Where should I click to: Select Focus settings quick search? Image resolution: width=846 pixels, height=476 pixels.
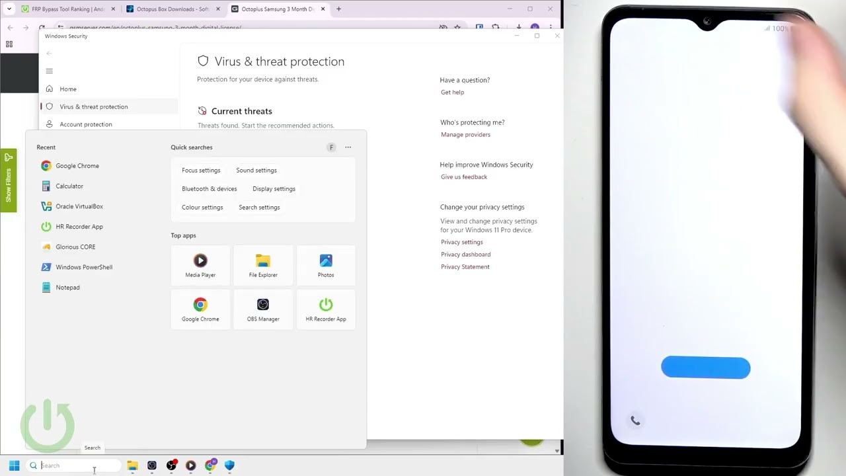pos(201,171)
